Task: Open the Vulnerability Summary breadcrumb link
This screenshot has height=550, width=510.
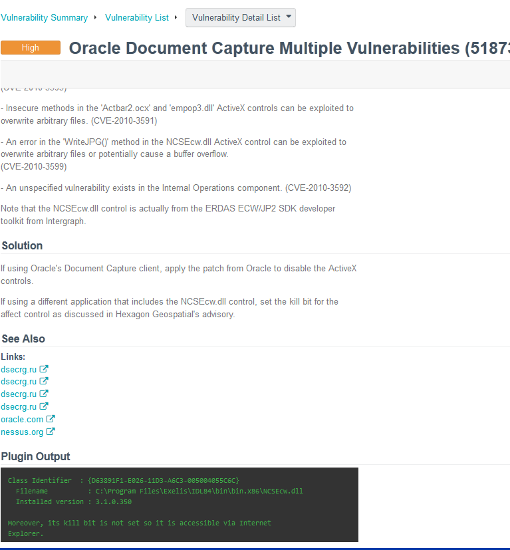Action: click(44, 17)
